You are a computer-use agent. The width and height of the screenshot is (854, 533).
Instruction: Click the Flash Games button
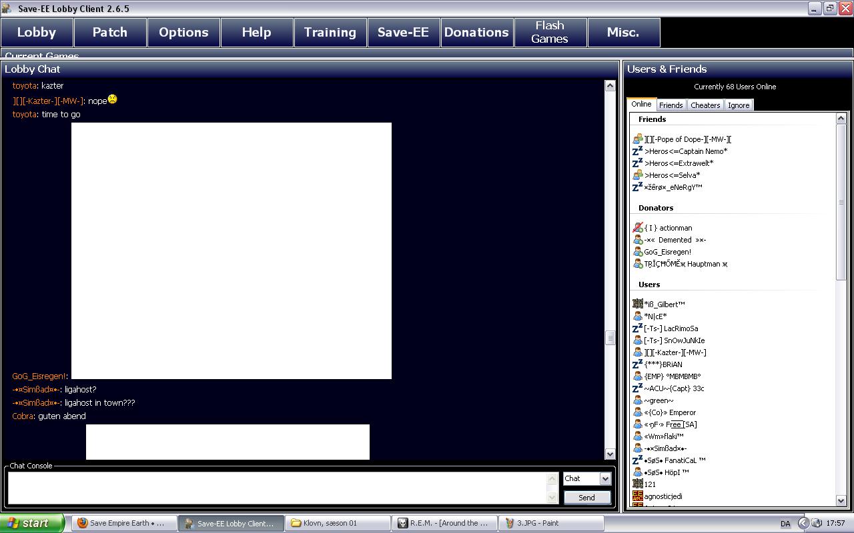coord(550,32)
